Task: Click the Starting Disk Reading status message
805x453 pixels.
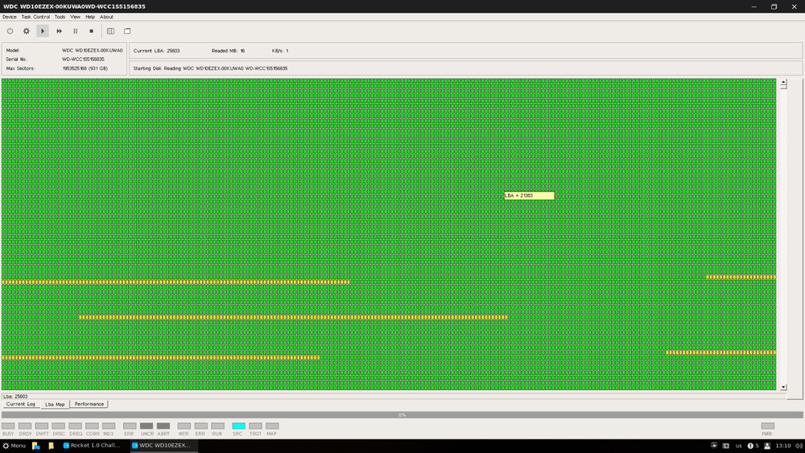Action: (210, 68)
